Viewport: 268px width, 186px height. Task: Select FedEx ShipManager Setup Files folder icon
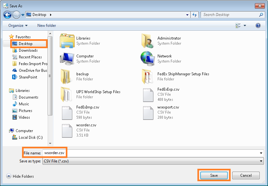click(x=147, y=77)
